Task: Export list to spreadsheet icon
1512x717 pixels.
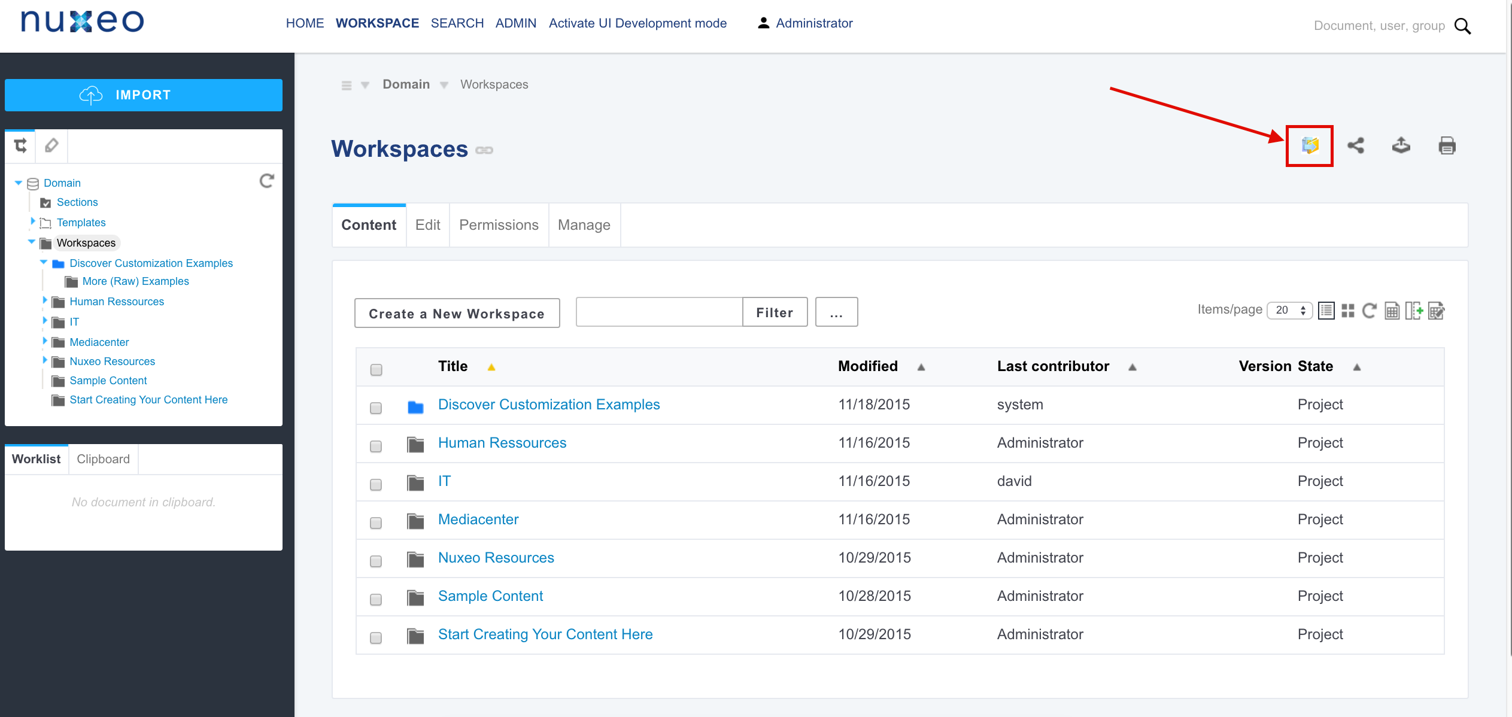Action: pos(1392,310)
